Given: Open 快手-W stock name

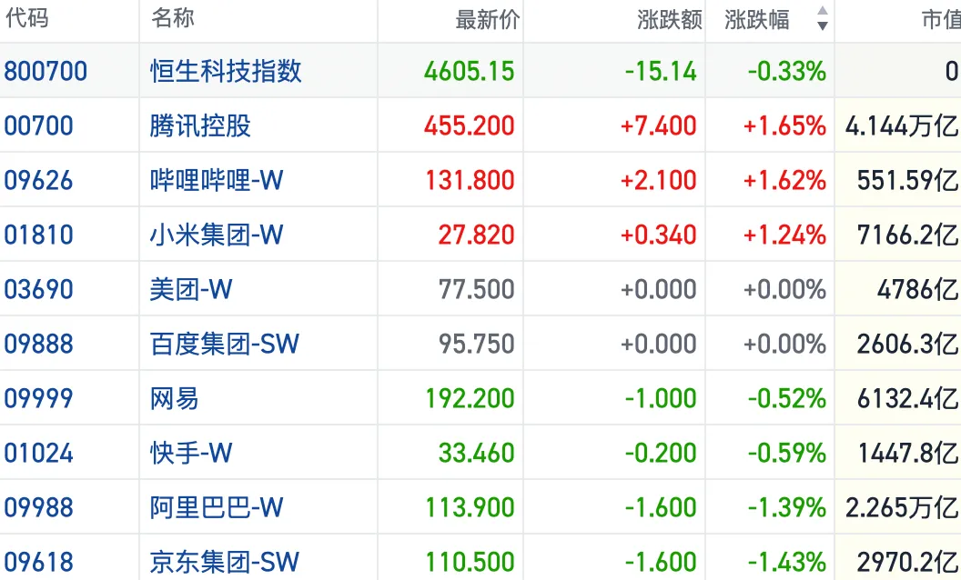Looking at the screenshot, I should pos(190,453).
